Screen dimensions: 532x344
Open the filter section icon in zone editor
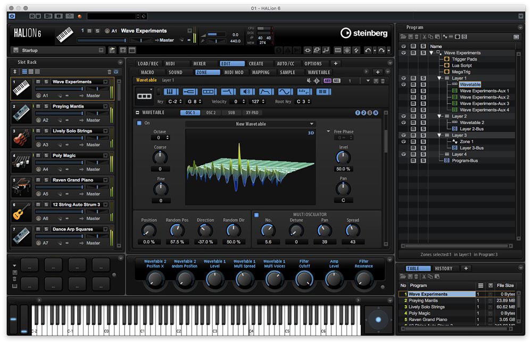[x=228, y=92]
